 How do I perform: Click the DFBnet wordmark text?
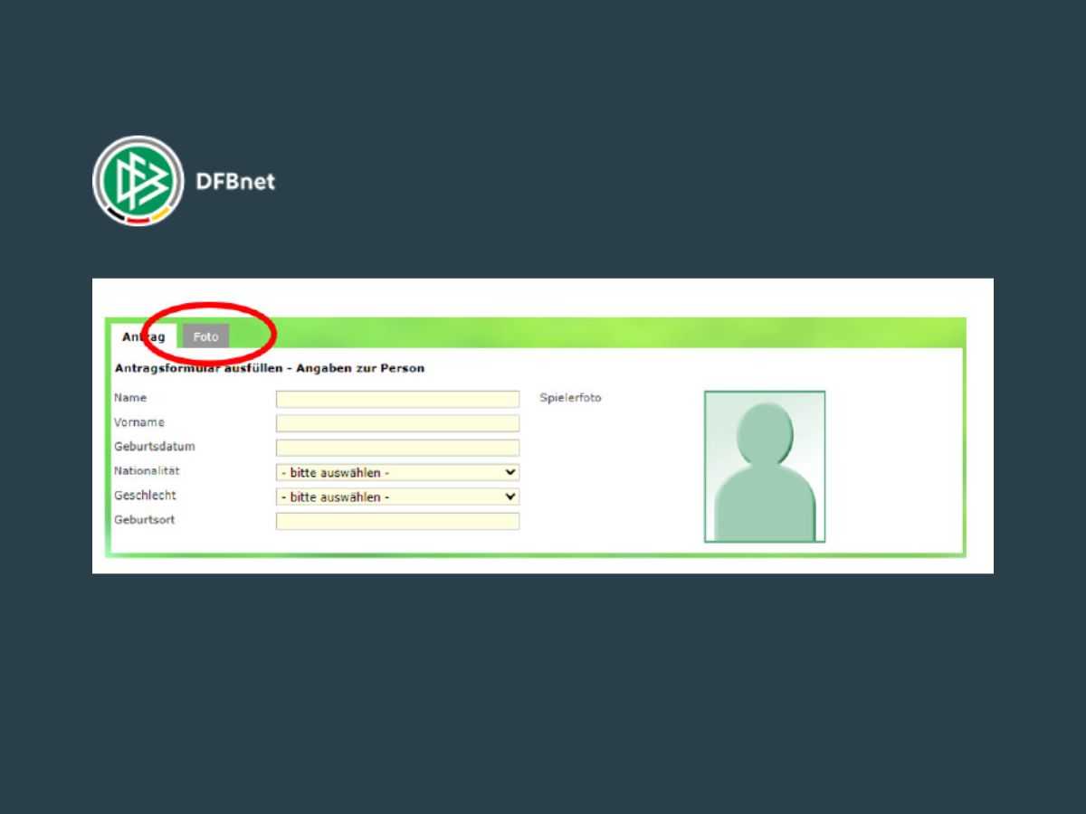(x=235, y=181)
